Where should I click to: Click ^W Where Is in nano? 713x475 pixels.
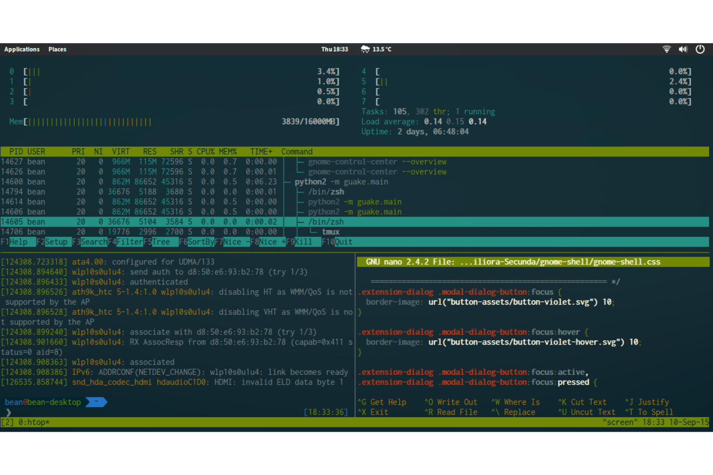[515, 402]
